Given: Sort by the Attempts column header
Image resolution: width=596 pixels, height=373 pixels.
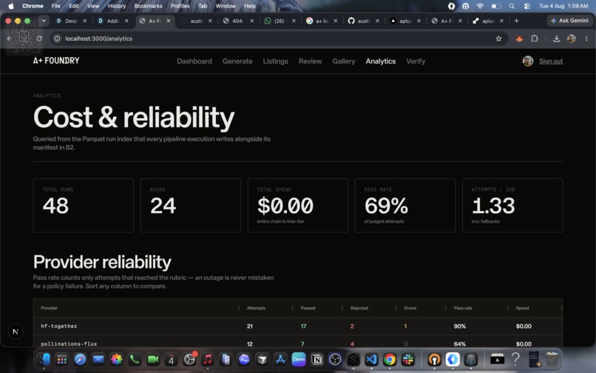Looking at the screenshot, I should (256, 308).
